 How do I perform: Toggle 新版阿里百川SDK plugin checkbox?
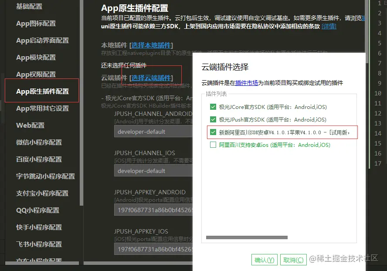[x=213, y=132]
